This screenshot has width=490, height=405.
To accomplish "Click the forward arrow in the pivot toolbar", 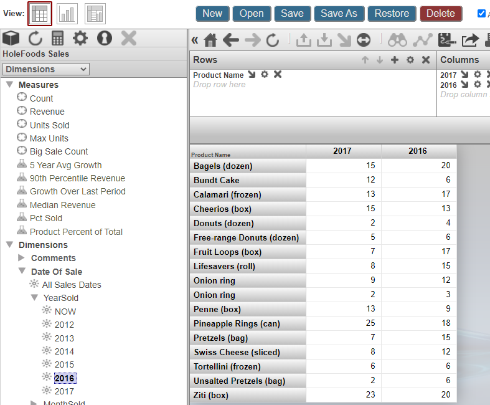I will pos(253,40).
